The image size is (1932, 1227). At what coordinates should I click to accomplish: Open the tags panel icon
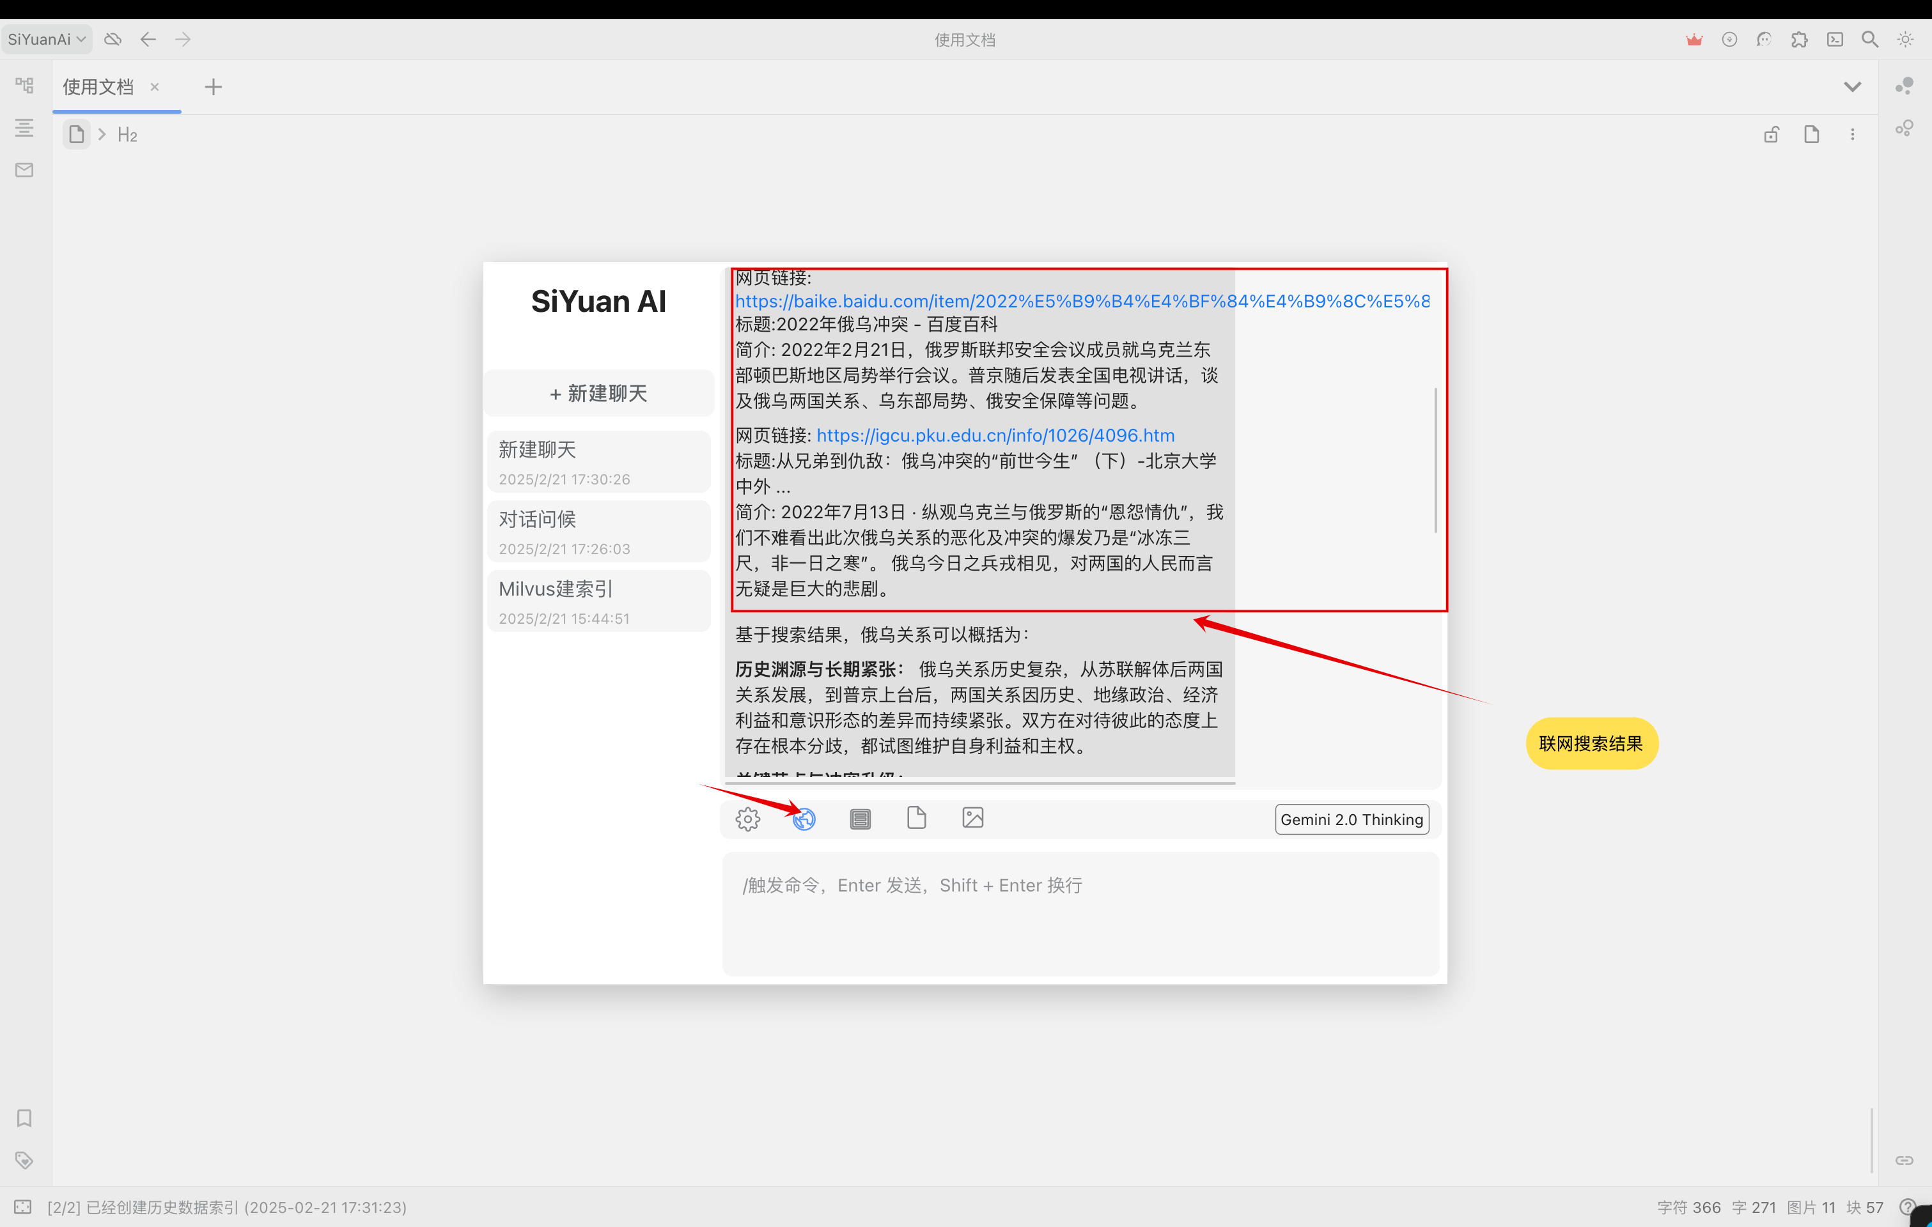[x=23, y=1160]
